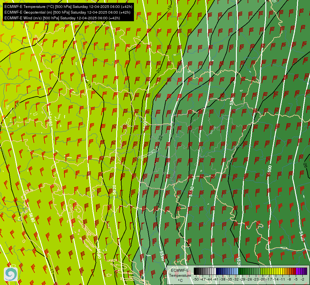The image size is (310, 285).
Task: Click the swirl logo in bottom-left corner
Action: 11,274
